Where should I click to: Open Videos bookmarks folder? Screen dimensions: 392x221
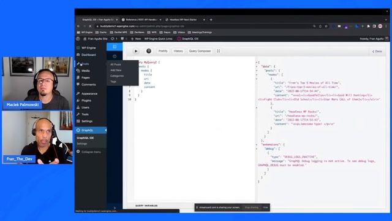pyautogui.click(x=179, y=33)
